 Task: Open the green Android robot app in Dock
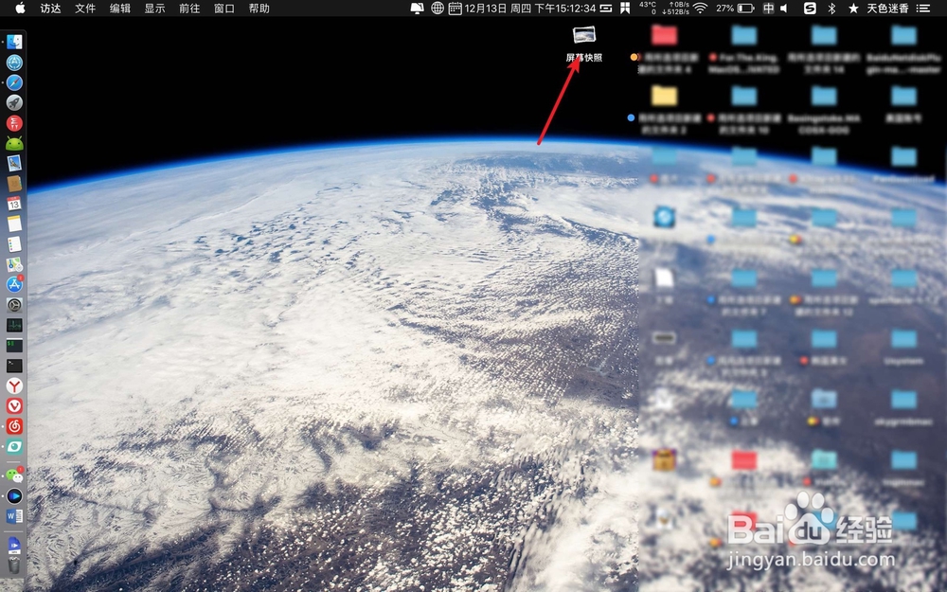tap(14, 143)
